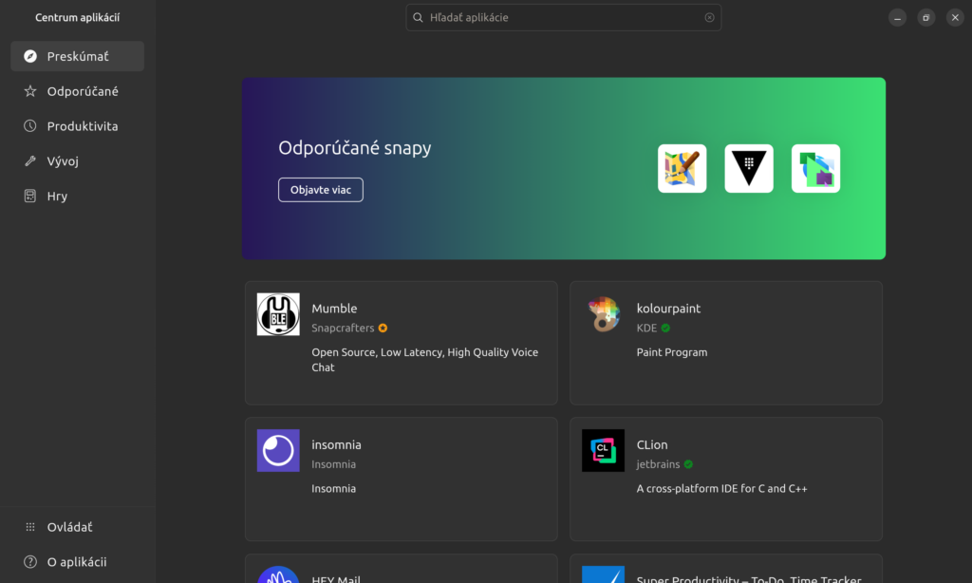Open the insomnia app title
972x583 pixels.
337,444
